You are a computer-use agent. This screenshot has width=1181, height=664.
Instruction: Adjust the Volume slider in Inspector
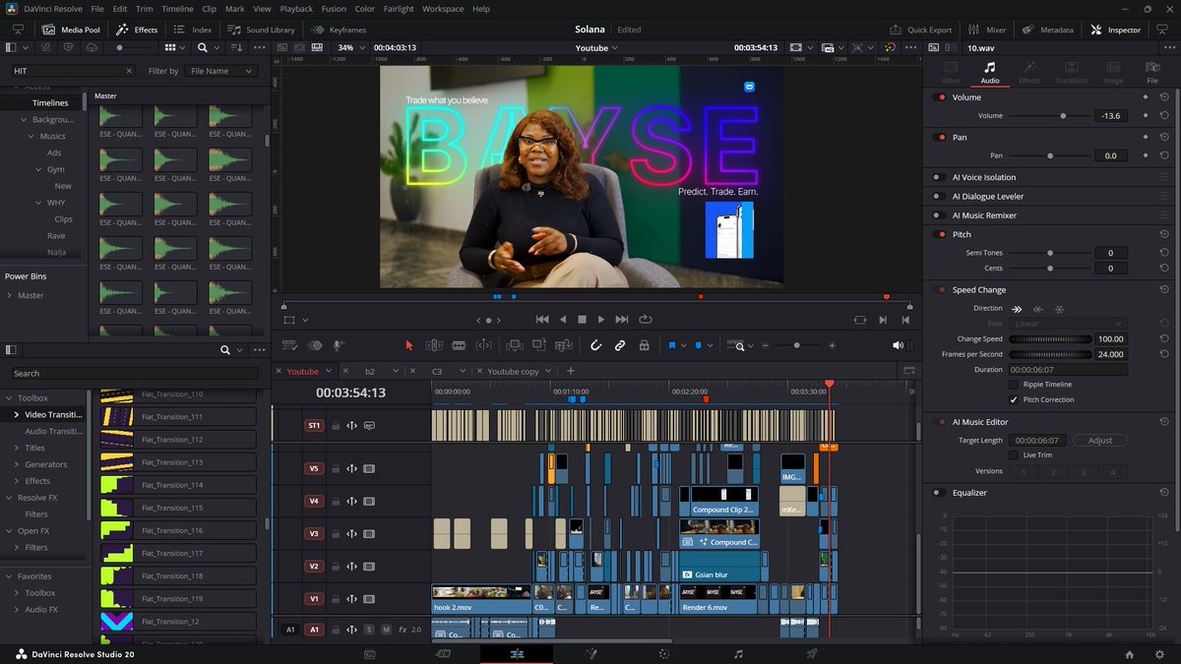(x=1063, y=116)
